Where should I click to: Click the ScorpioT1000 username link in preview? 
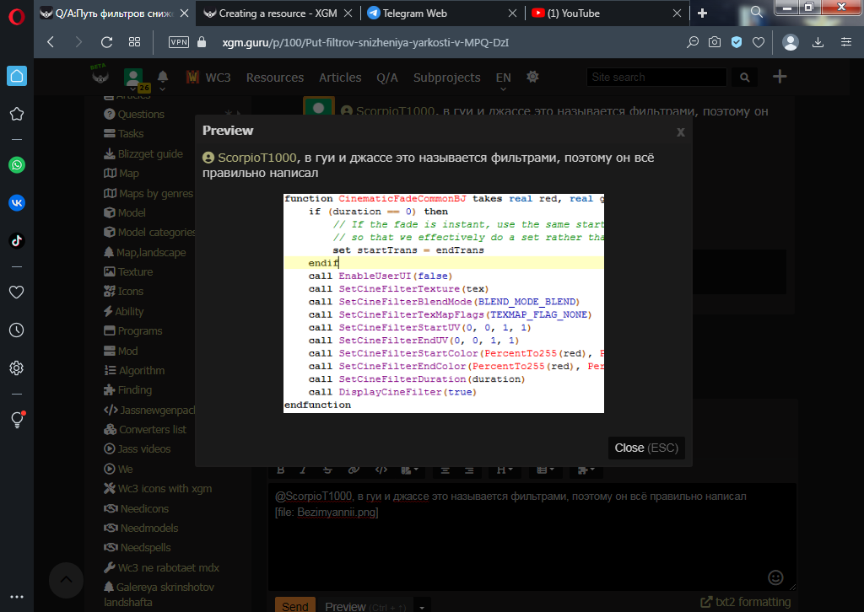pos(256,158)
